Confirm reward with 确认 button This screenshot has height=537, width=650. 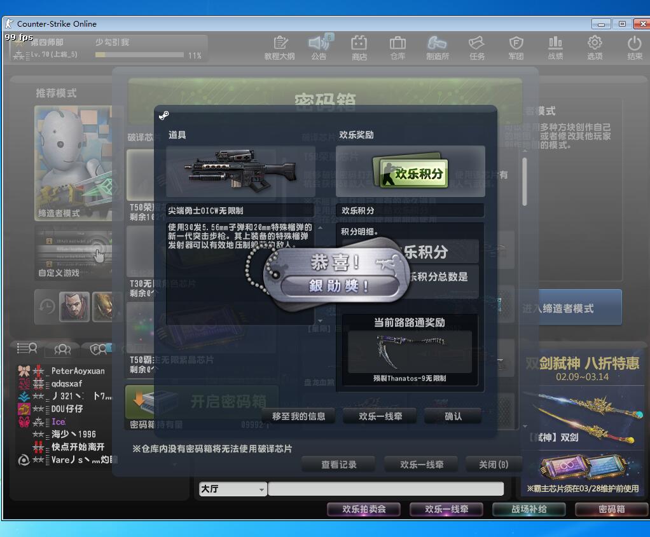[x=453, y=416]
